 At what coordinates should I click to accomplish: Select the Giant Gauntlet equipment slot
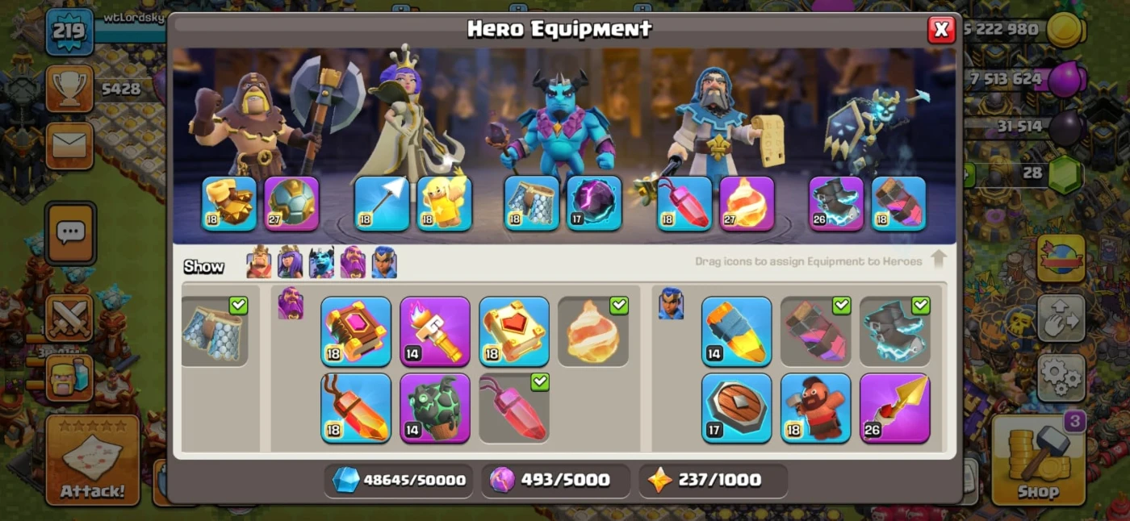(229, 203)
